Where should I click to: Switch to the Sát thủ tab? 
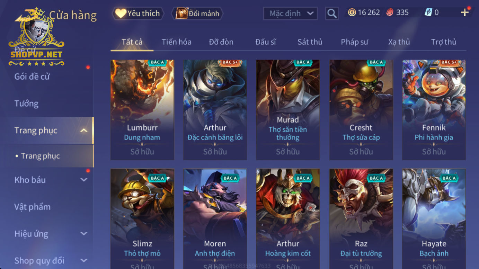tap(310, 42)
